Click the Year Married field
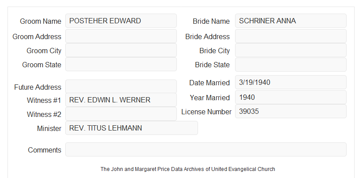 point(291,97)
